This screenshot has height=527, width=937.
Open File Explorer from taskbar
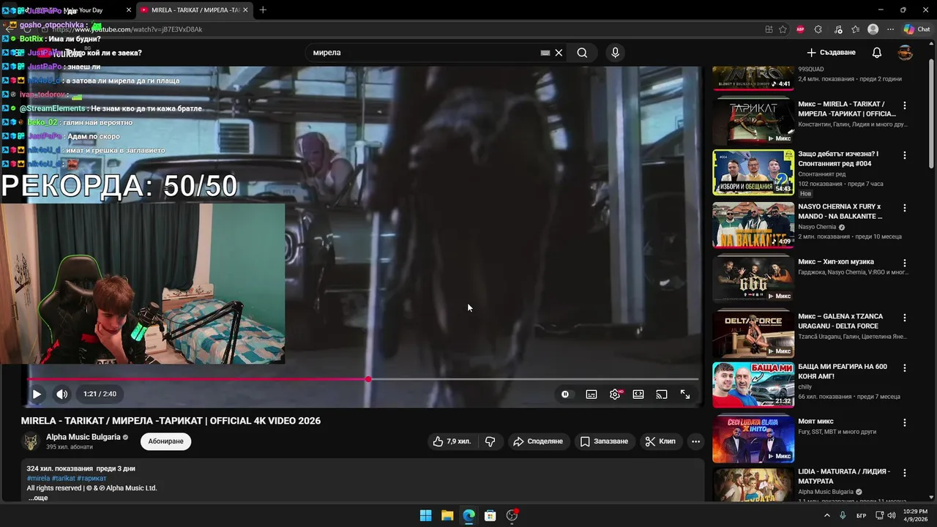tap(447, 515)
